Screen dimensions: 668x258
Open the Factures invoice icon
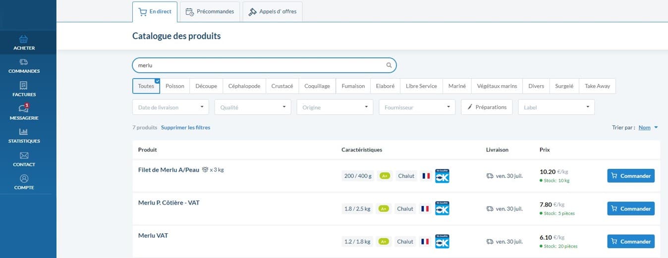(x=24, y=86)
